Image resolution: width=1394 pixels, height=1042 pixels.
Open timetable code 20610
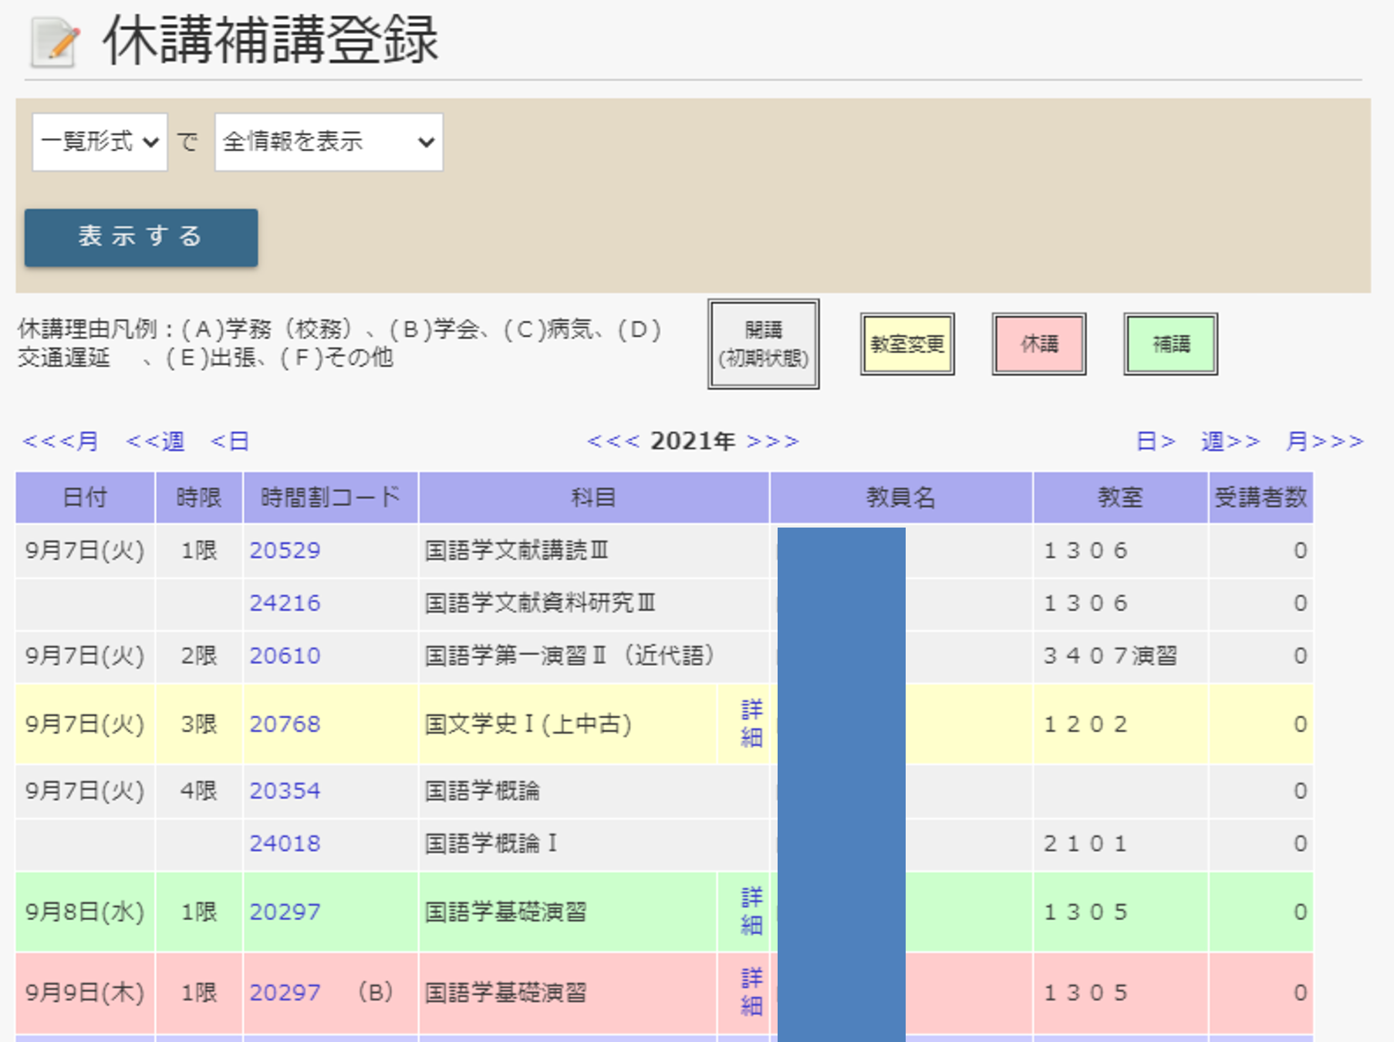pos(285,656)
